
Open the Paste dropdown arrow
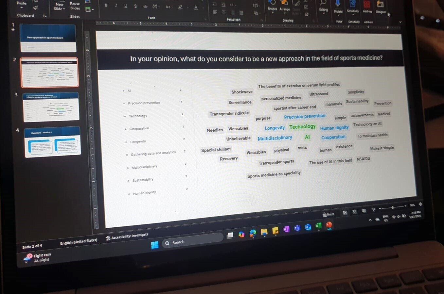pyautogui.click(x=22, y=8)
